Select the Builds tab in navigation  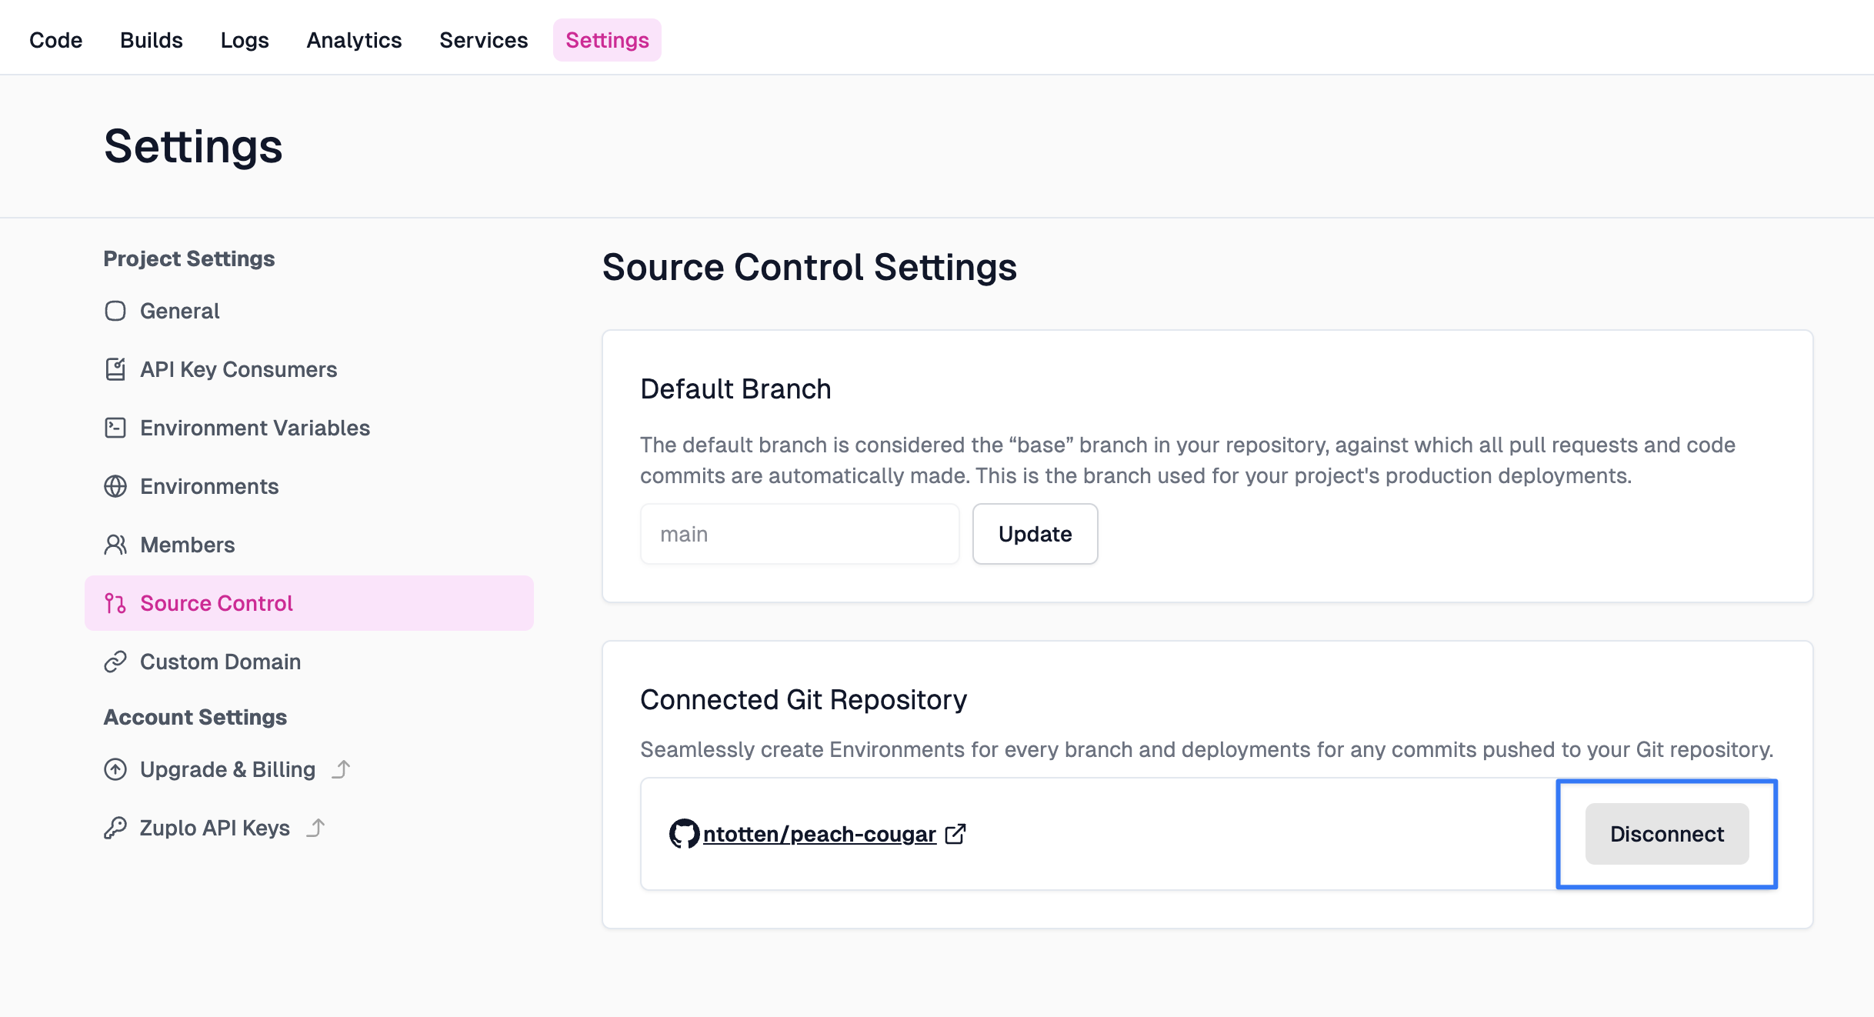(x=150, y=38)
